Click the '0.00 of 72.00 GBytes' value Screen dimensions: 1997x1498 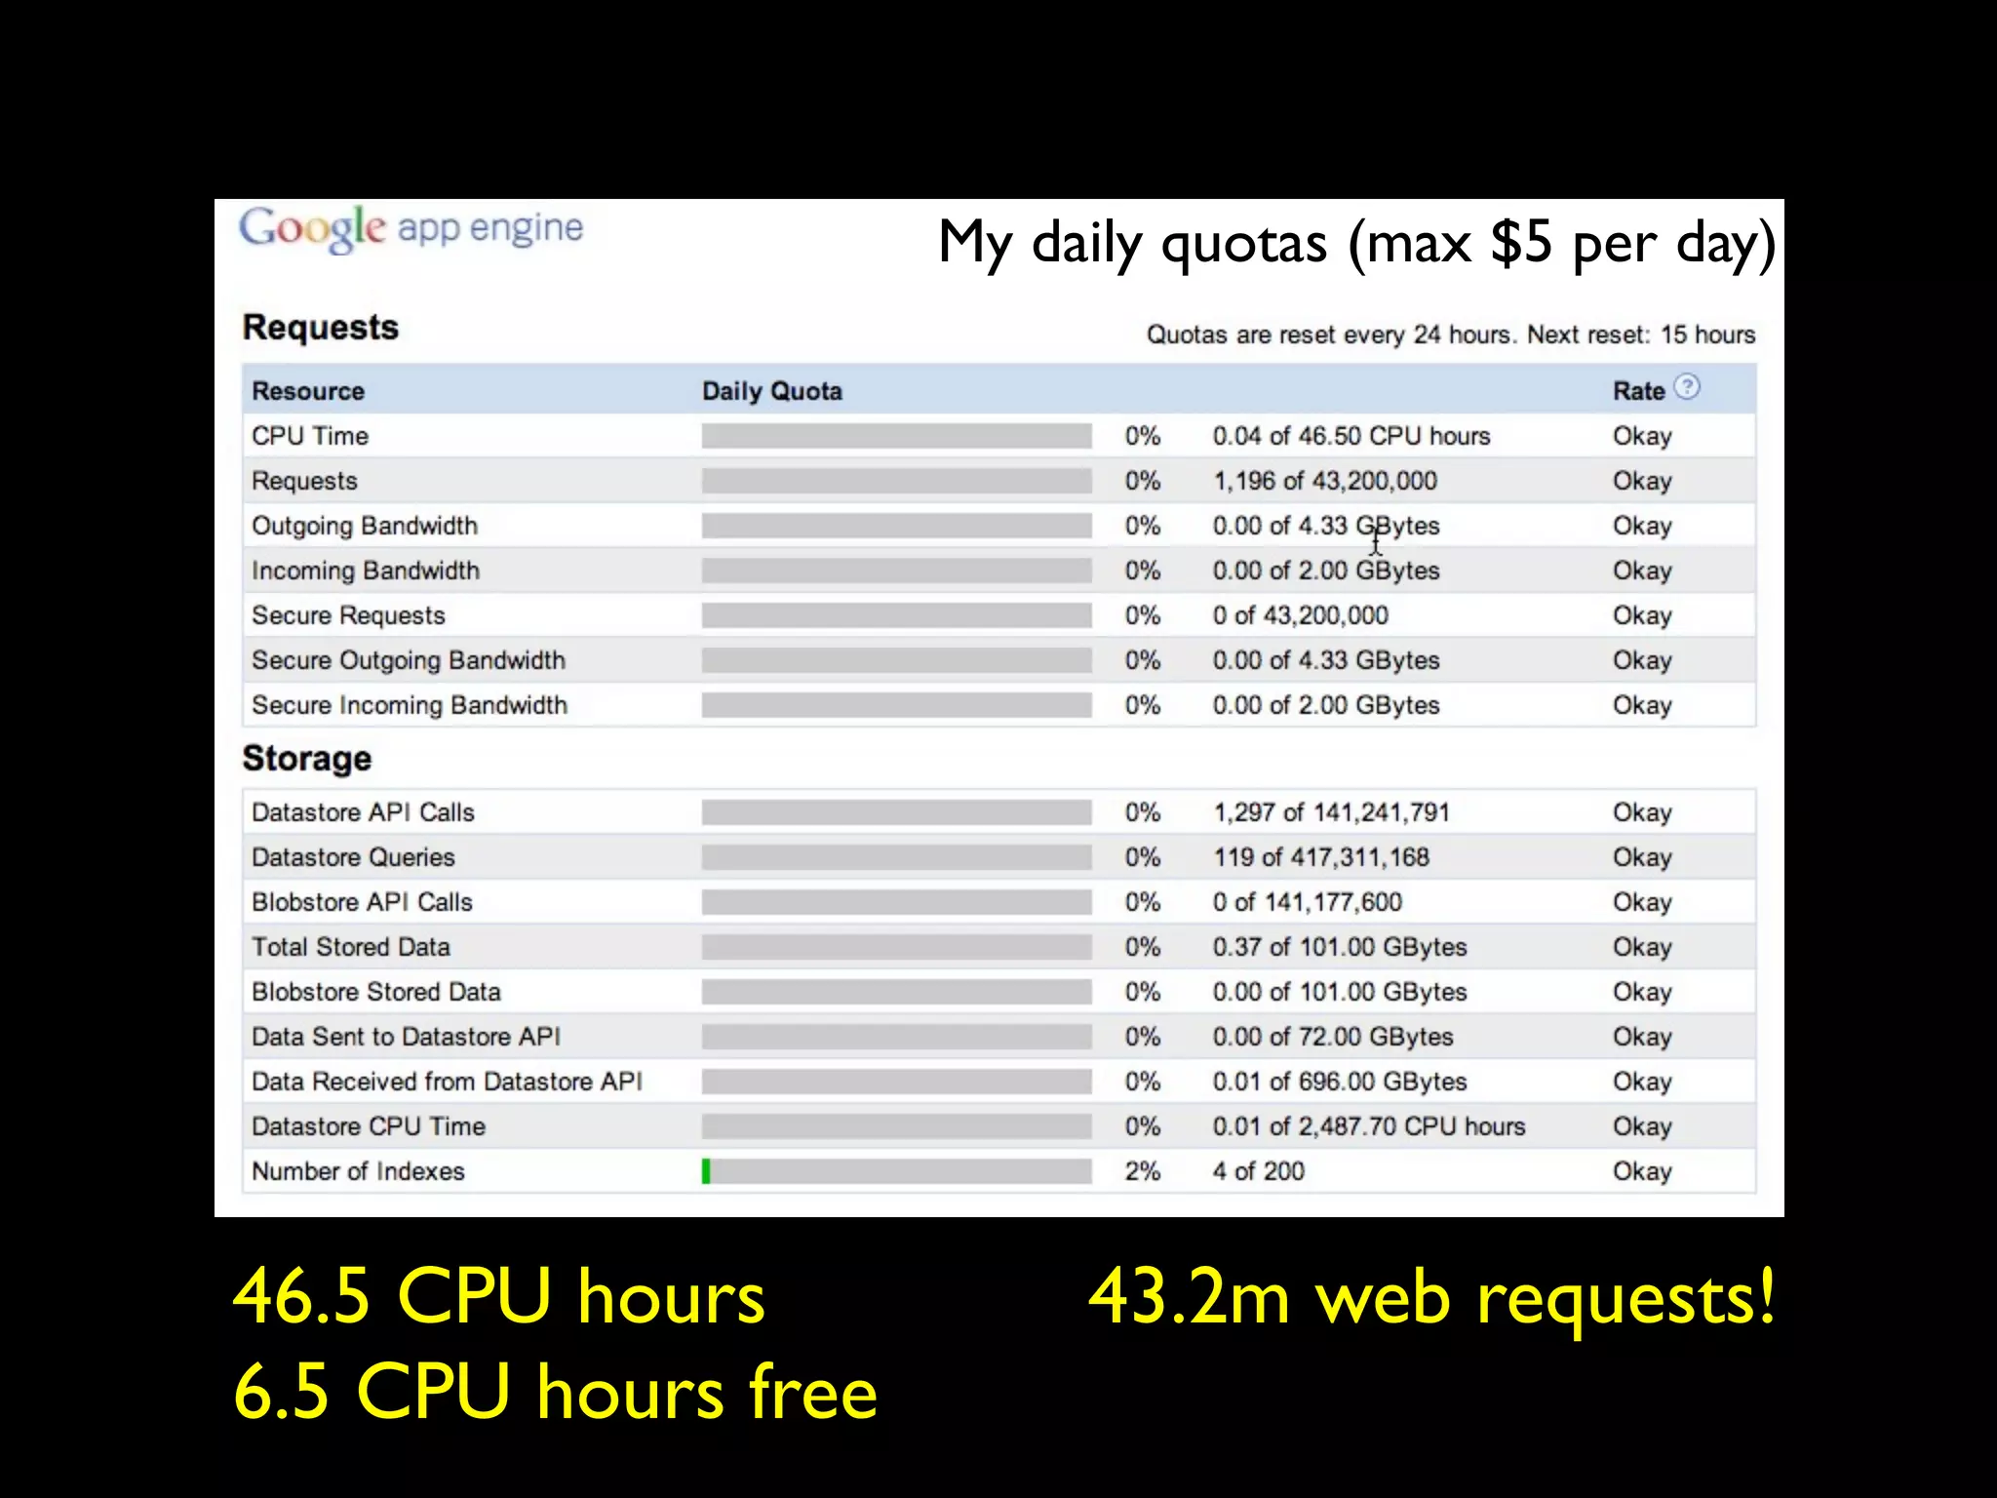[x=1333, y=1037]
